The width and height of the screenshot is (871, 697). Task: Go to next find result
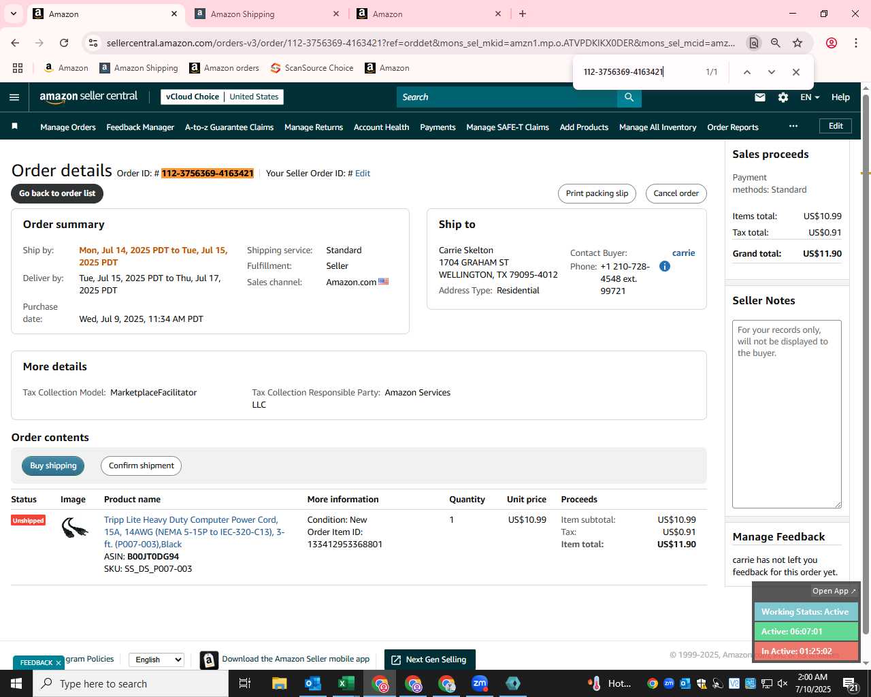click(771, 72)
